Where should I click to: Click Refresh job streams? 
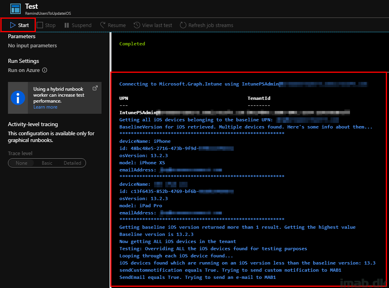[206, 25]
